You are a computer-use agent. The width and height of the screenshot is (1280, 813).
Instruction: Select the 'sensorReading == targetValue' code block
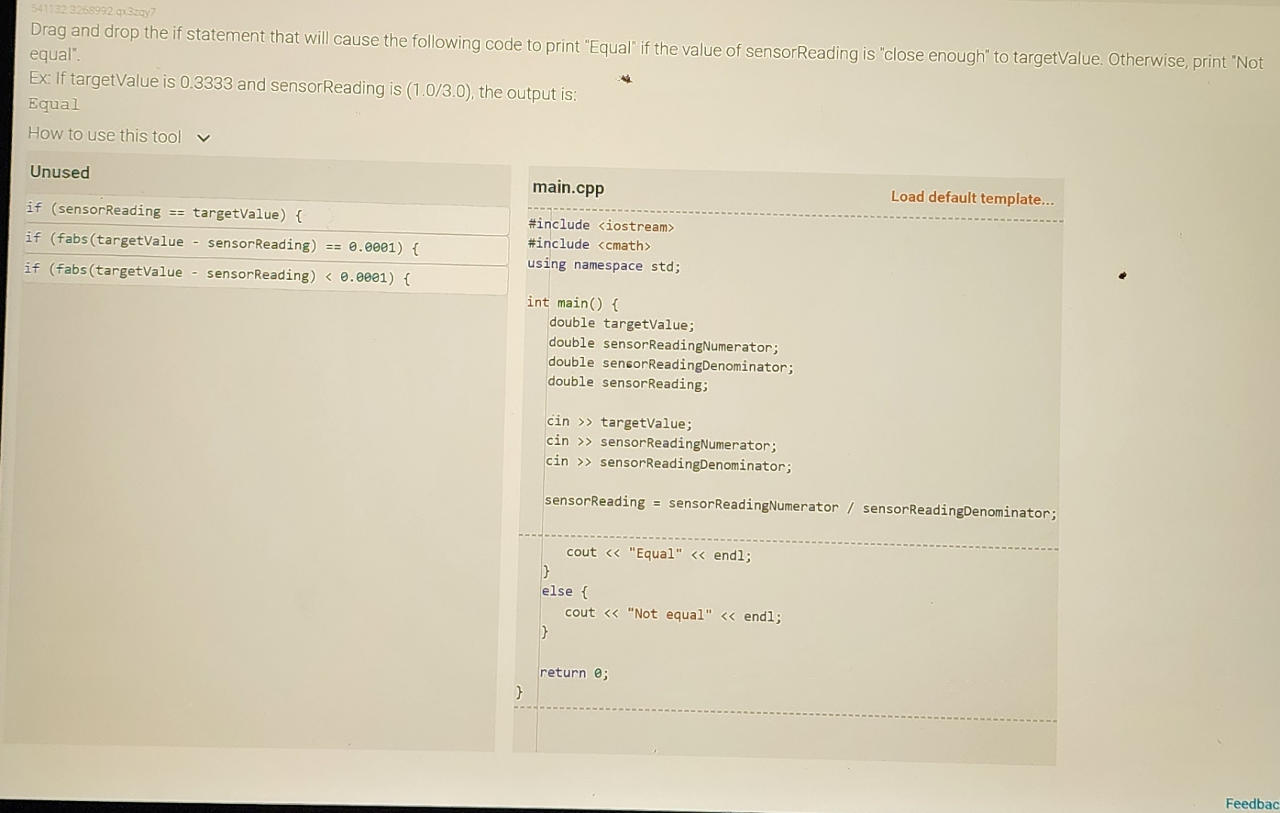click(166, 212)
